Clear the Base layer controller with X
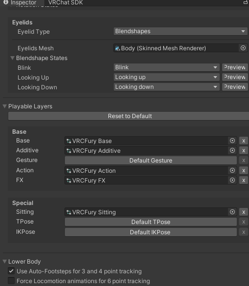 pos(244,141)
